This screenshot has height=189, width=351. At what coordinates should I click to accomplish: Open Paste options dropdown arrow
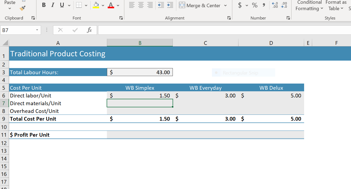(10, 9)
